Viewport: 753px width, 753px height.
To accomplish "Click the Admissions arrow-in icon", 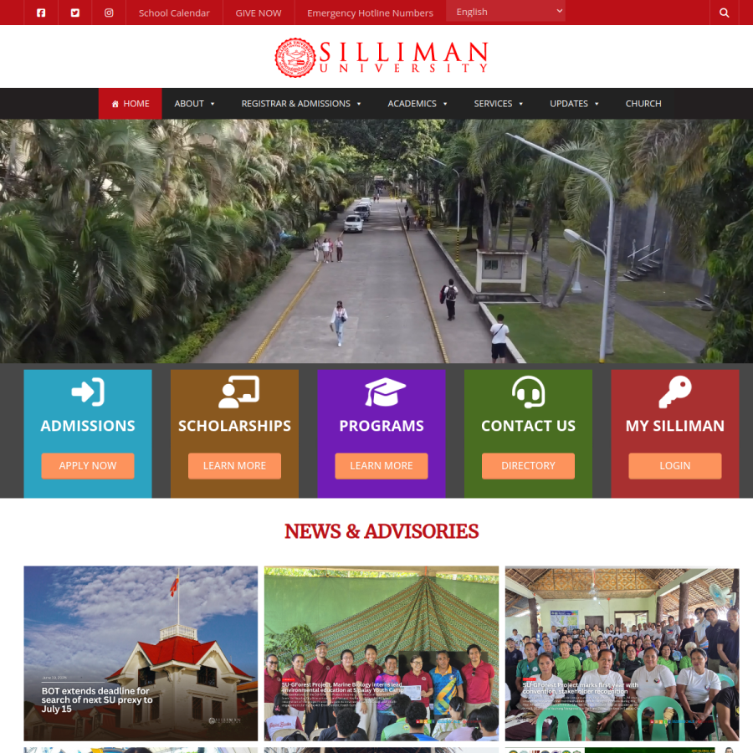I will click(x=88, y=392).
